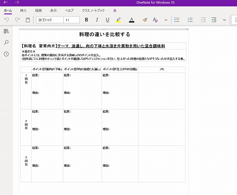Expand more text formatting options chevron

coord(166,20)
